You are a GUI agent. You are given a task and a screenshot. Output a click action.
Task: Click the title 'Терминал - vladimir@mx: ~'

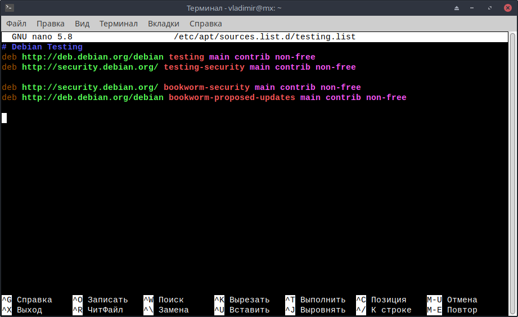234,8
